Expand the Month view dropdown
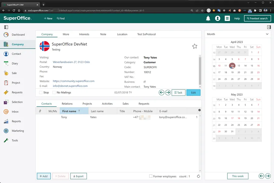Screen dimensions: 274x183 click(x=267, y=34)
